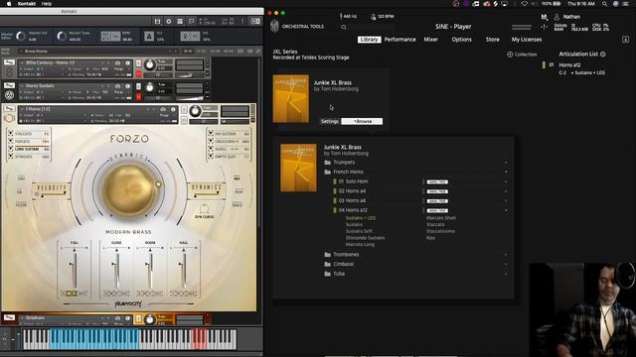The width and height of the screenshot is (636, 357).
Task: Click download panel icon at SINE right edge
Action: [625, 40]
